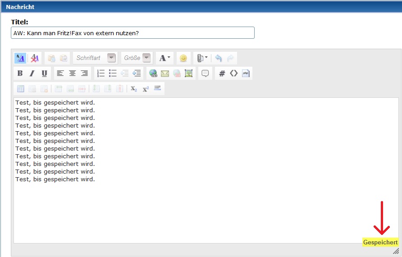
Task: Wrap selection in quote via speech bubble
Action: click(x=205, y=73)
